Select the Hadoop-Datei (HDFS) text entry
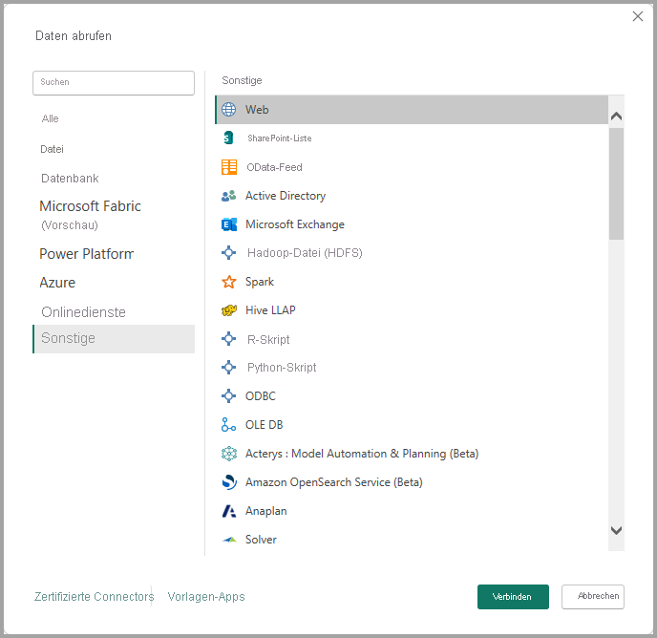Image resolution: width=657 pixels, height=638 pixels. [305, 253]
